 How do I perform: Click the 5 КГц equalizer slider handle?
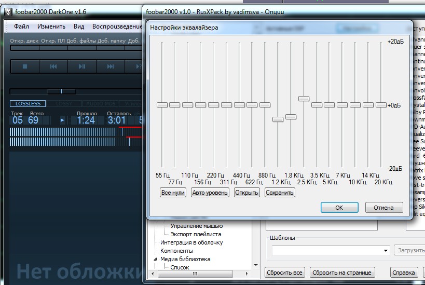(x=330, y=105)
